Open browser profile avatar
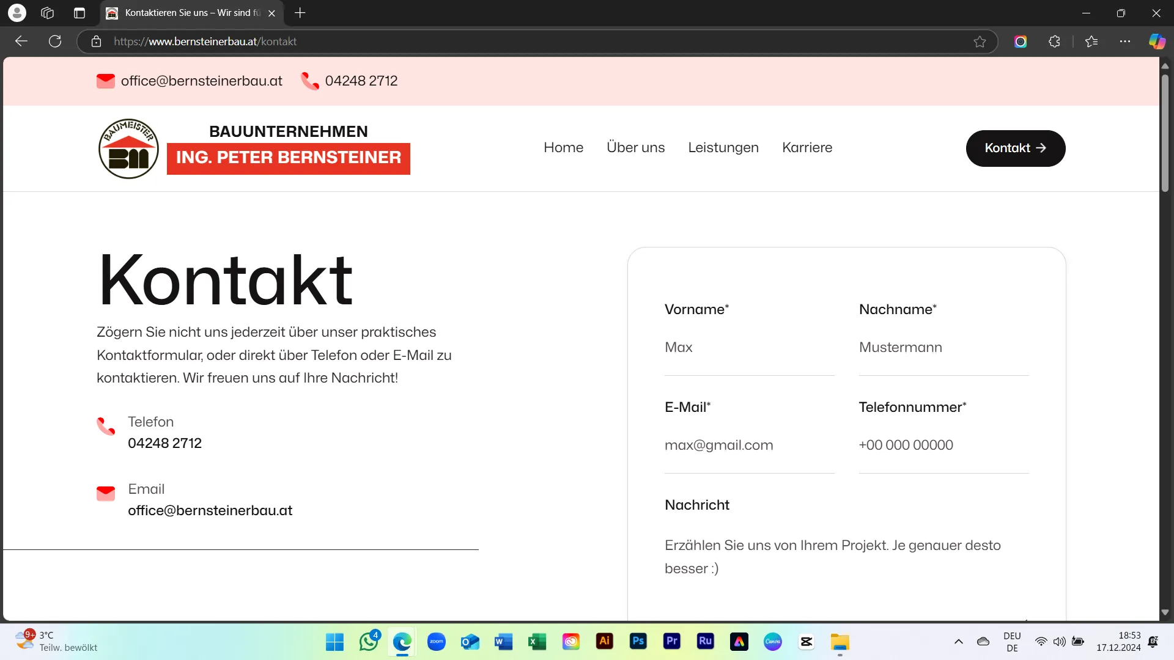The image size is (1174, 660). click(x=17, y=13)
